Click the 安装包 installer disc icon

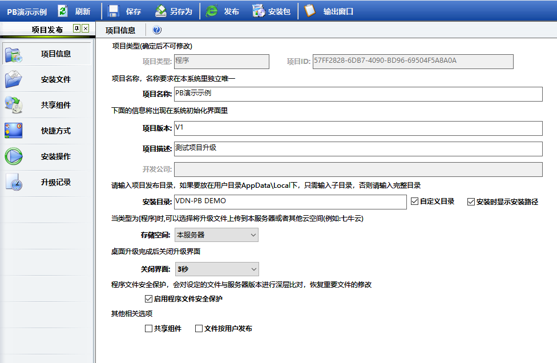(259, 11)
